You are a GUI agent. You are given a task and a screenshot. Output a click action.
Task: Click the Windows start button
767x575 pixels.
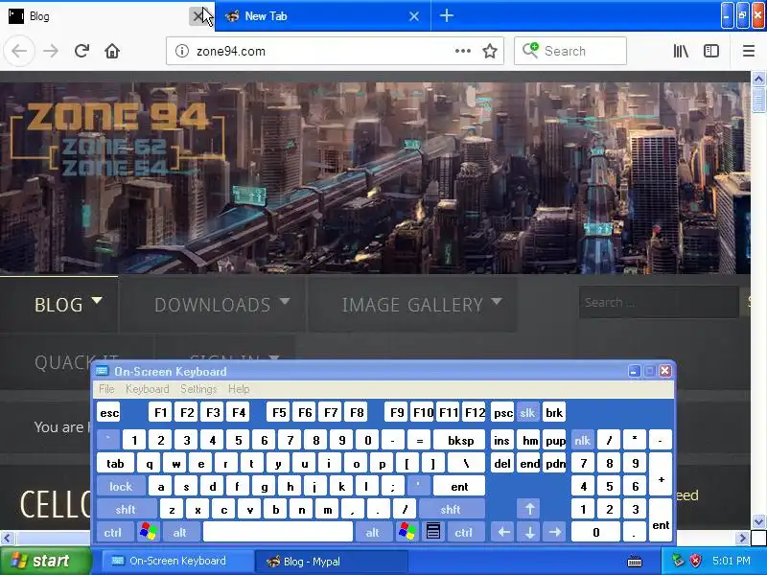(45, 561)
